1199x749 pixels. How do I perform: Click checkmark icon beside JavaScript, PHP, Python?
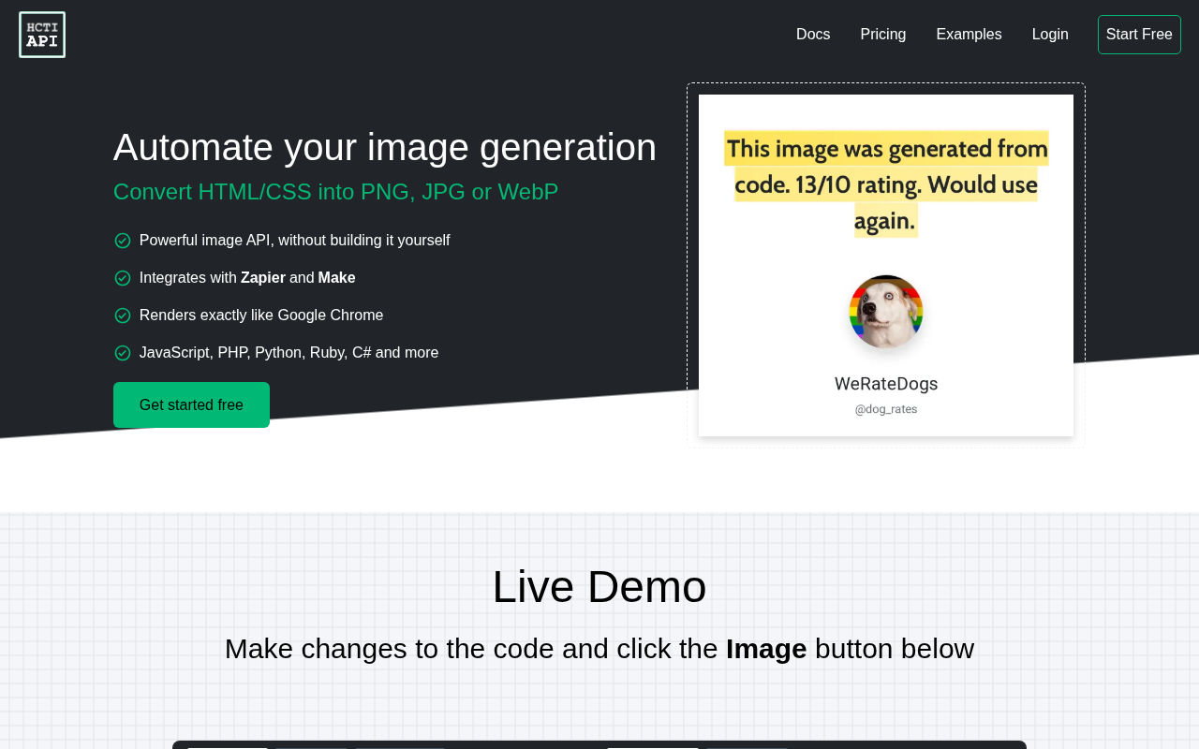[123, 353]
